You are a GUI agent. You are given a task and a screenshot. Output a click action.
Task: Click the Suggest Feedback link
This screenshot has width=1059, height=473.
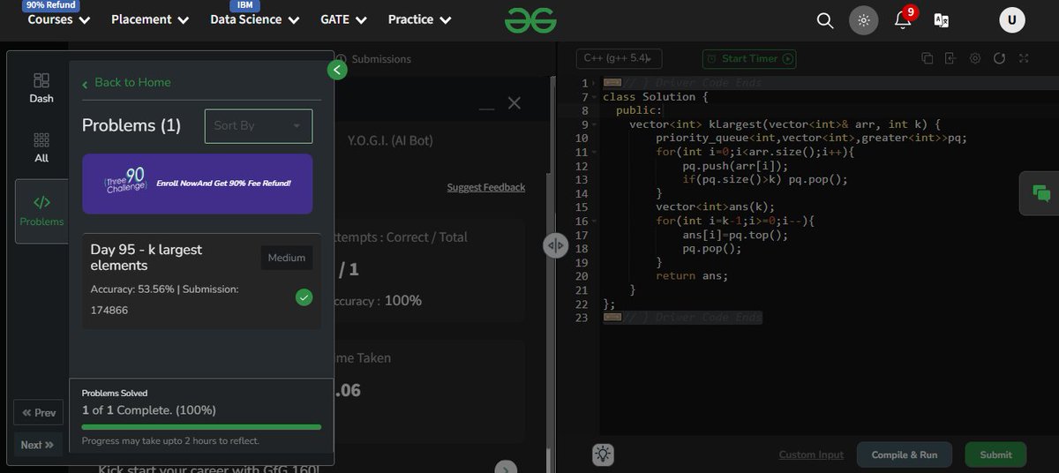click(486, 187)
